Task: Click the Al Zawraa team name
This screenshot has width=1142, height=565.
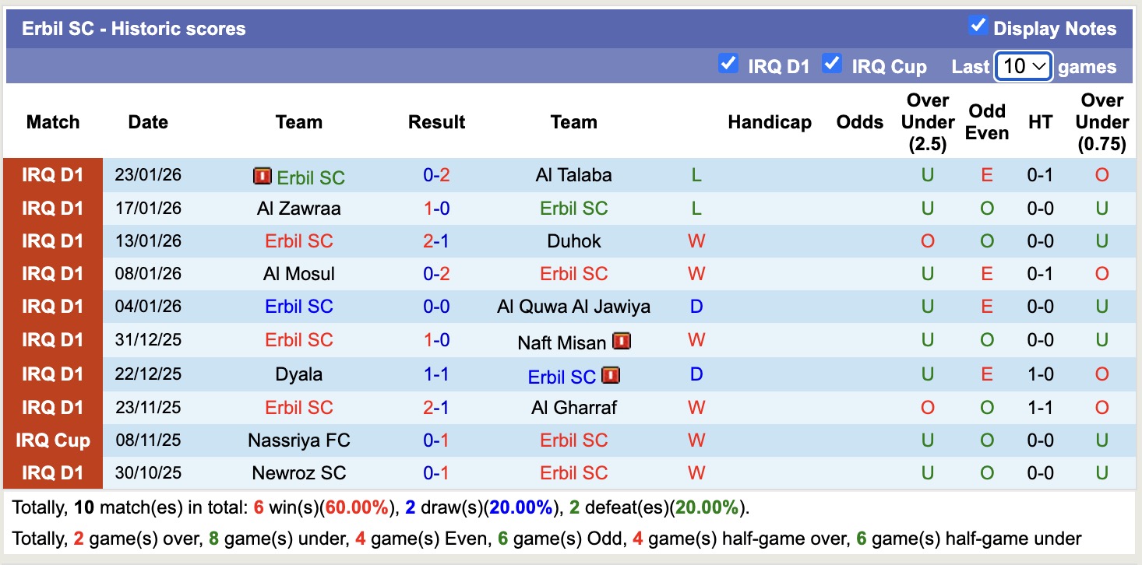Action: pyautogui.click(x=299, y=208)
